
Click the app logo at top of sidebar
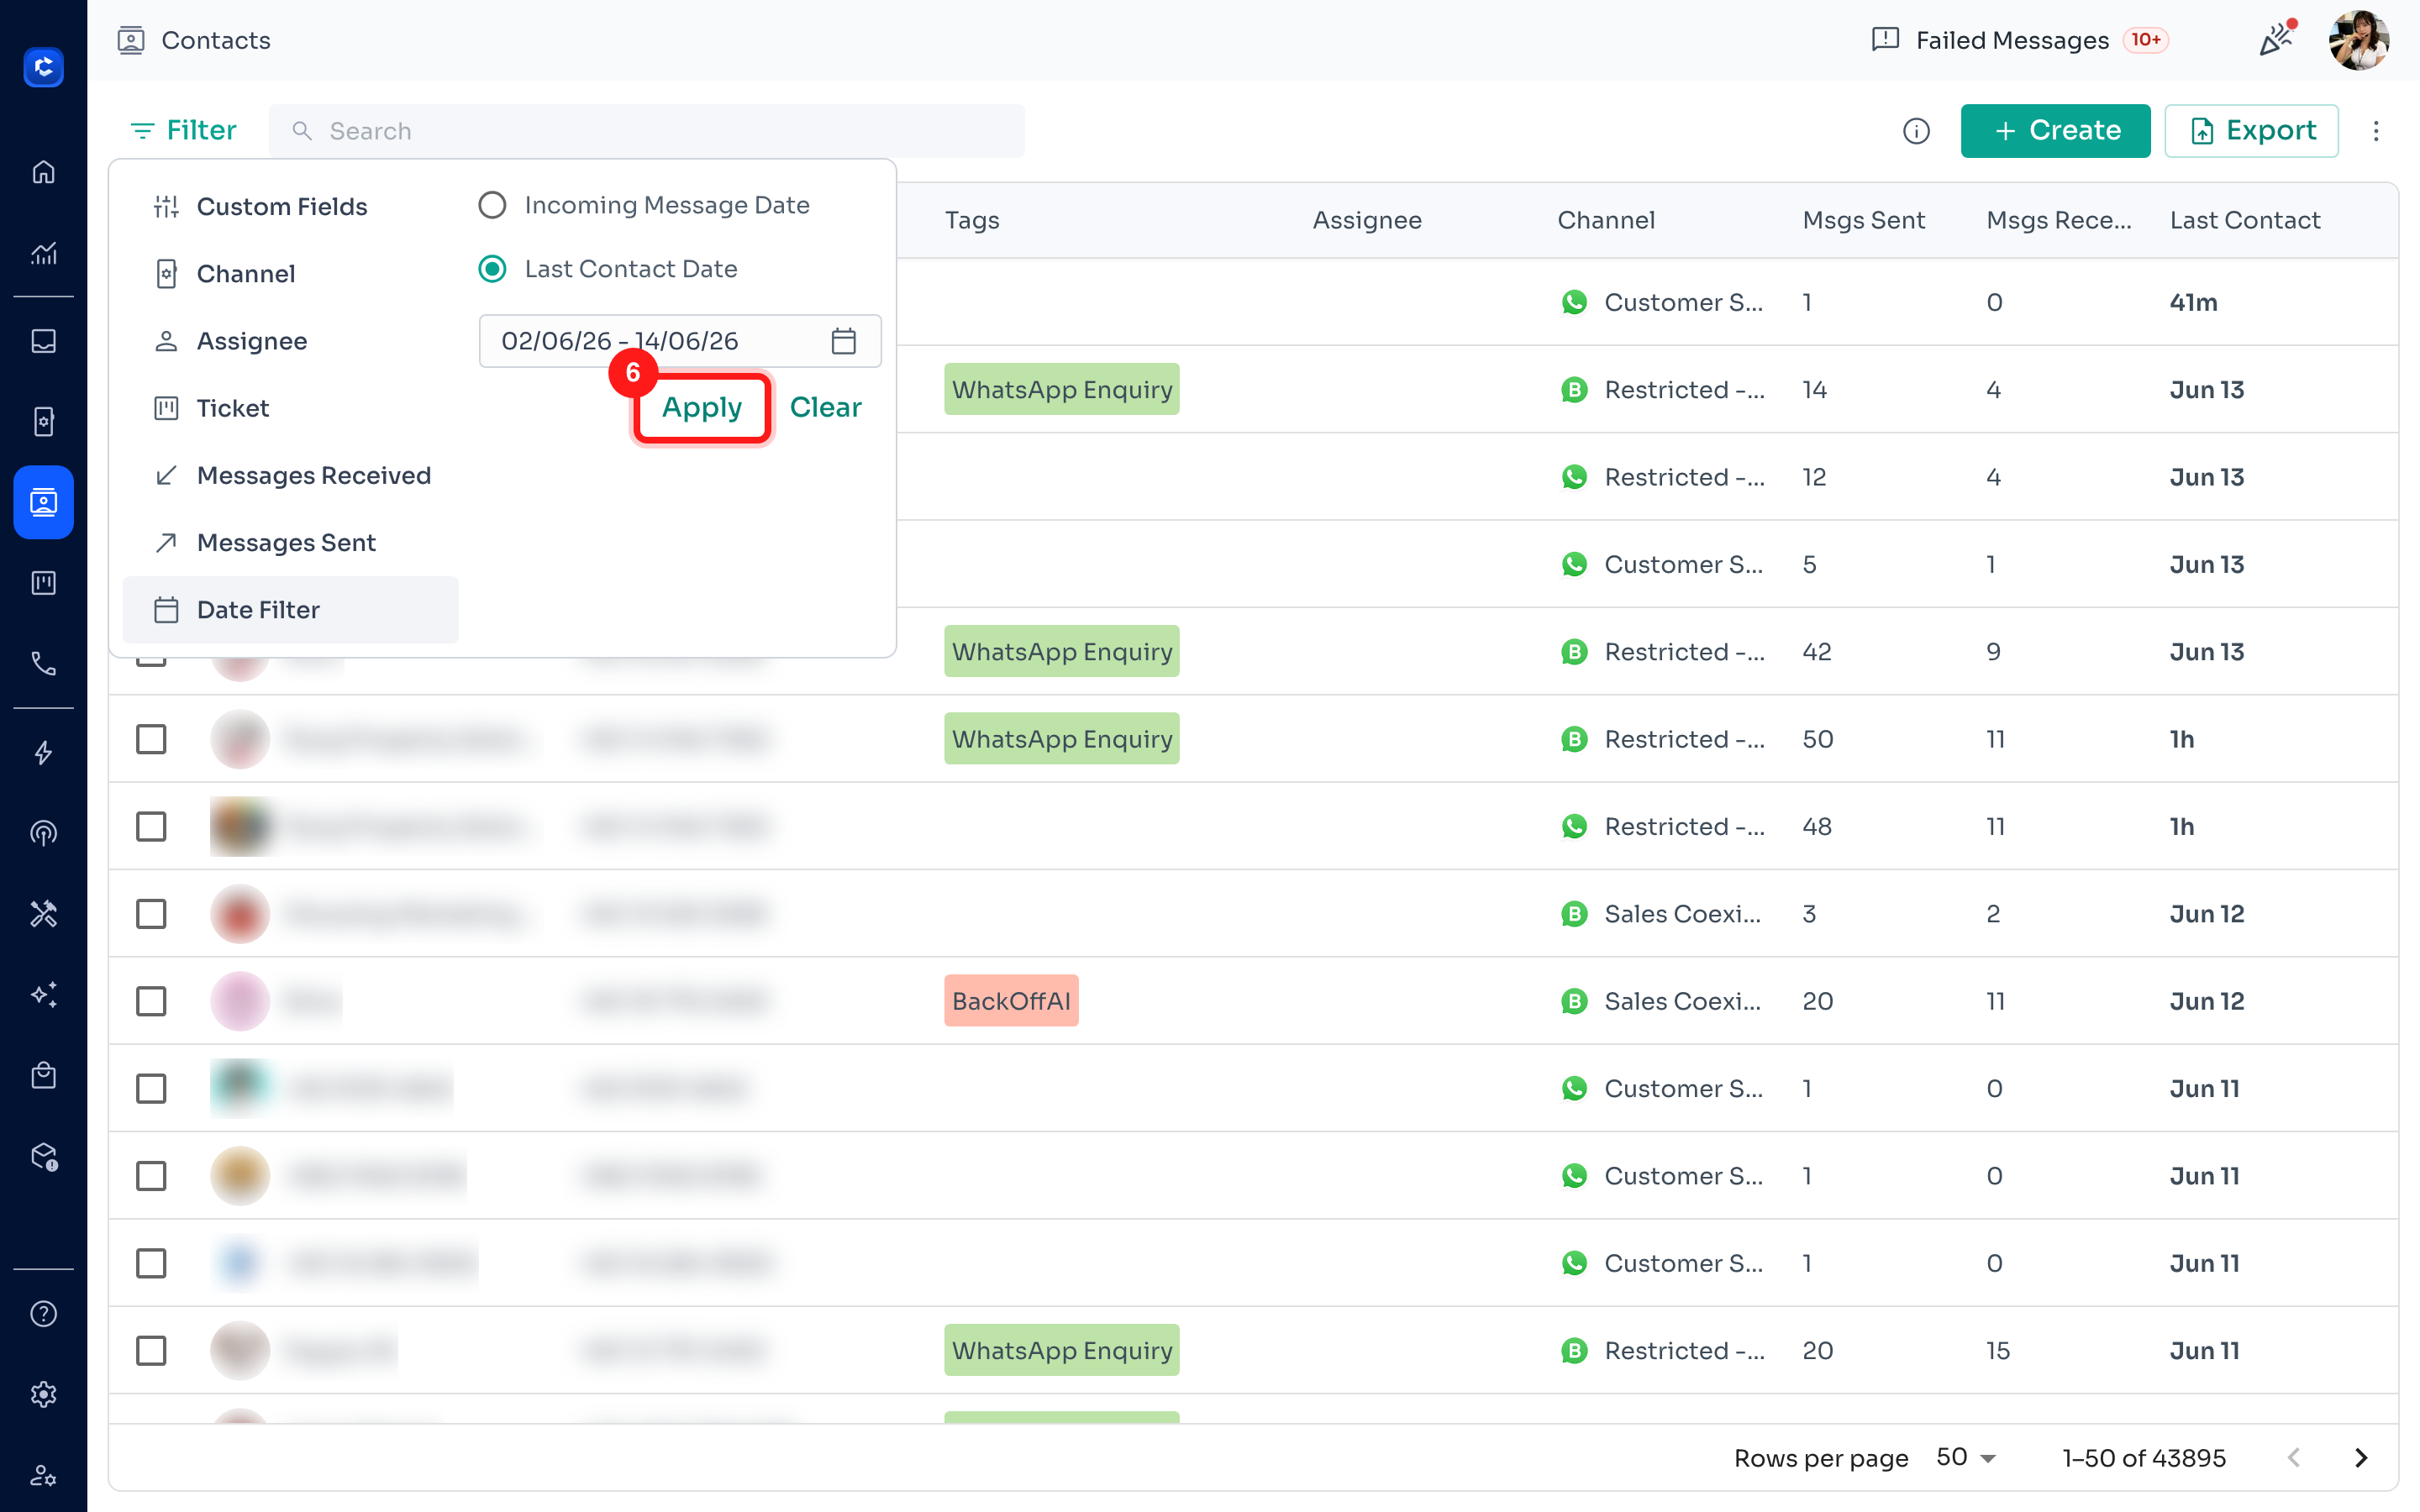coord(43,67)
